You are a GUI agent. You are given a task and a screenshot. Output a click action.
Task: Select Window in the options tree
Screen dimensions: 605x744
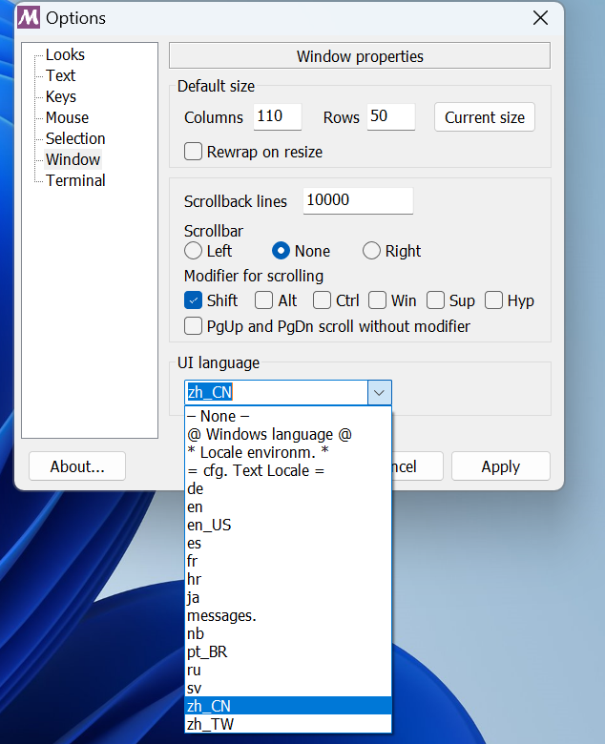coord(73,159)
